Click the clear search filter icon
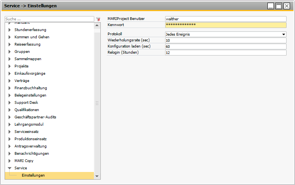The image size is (295, 185). click(98, 19)
